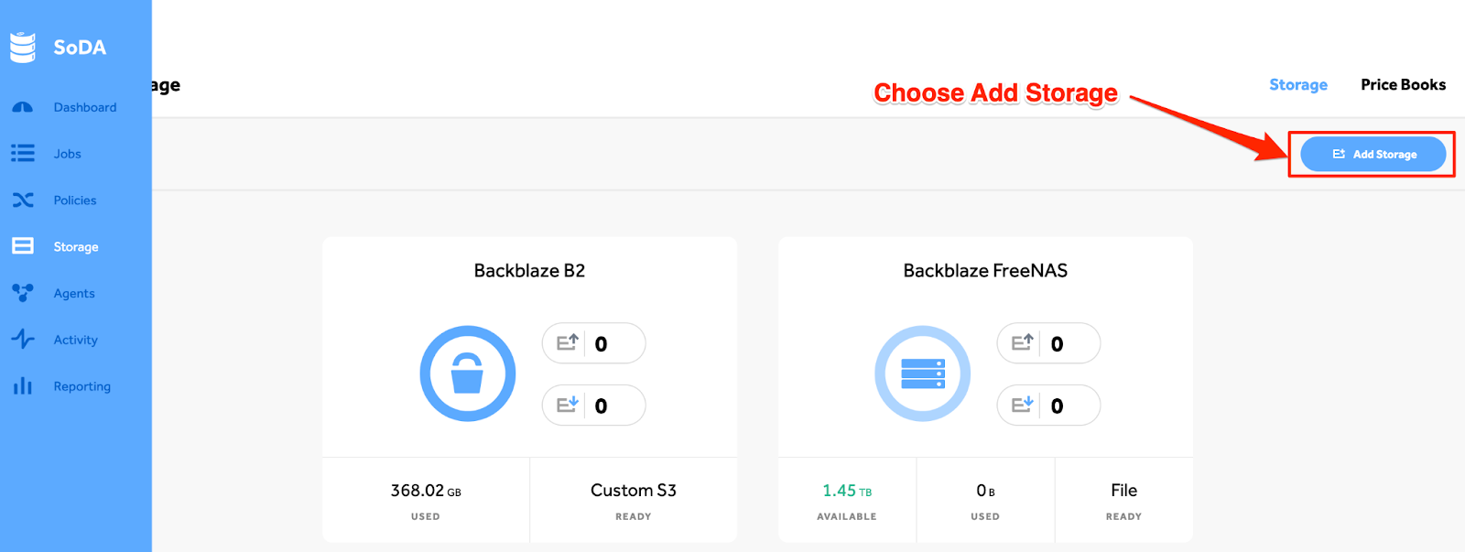Click the File ready status on FreeNAS

click(x=1123, y=491)
